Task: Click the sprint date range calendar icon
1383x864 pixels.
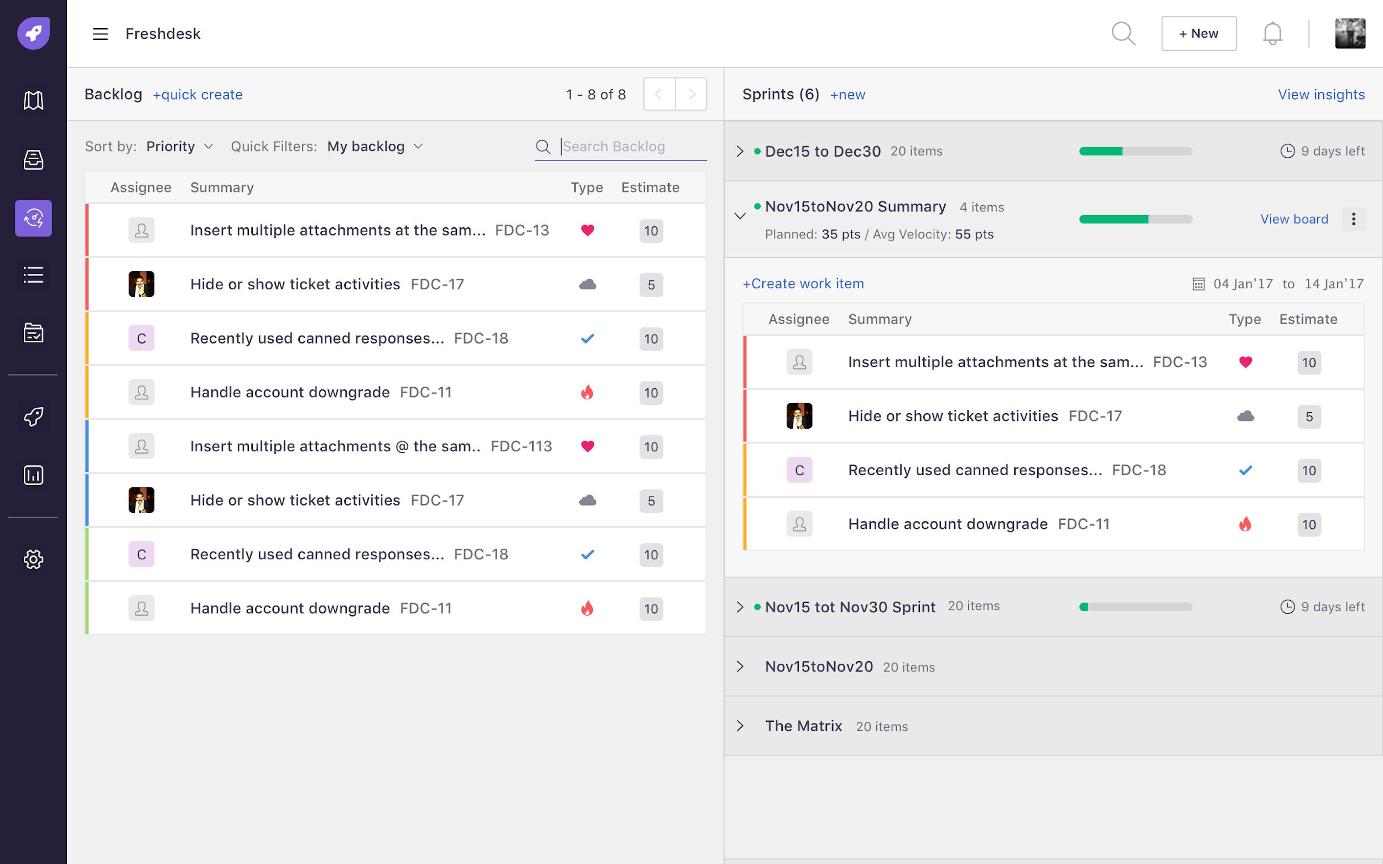Action: pos(1198,284)
